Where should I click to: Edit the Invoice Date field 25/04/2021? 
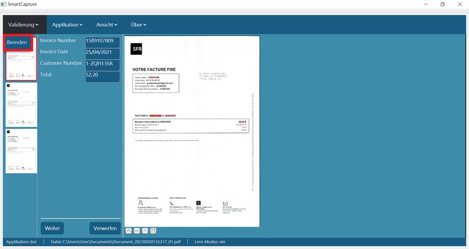(x=103, y=54)
